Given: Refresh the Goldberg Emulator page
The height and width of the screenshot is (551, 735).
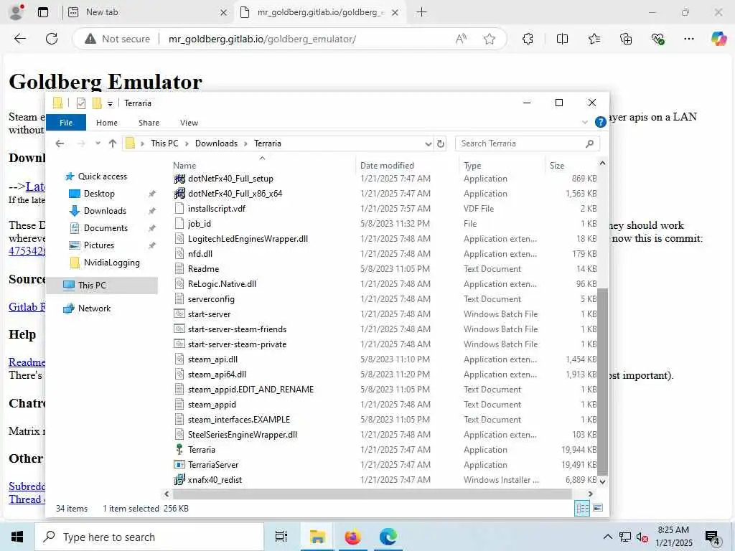Looking at the screenshot, I should click(x=52, y=39).
